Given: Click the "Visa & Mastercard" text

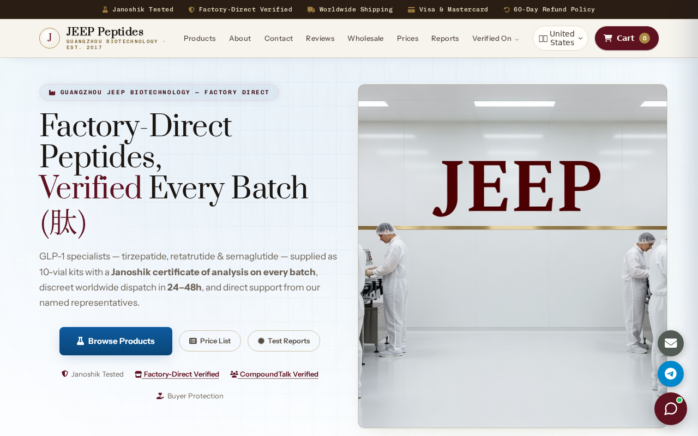Looking at the screenshot, I should click(x=454, y=9).
